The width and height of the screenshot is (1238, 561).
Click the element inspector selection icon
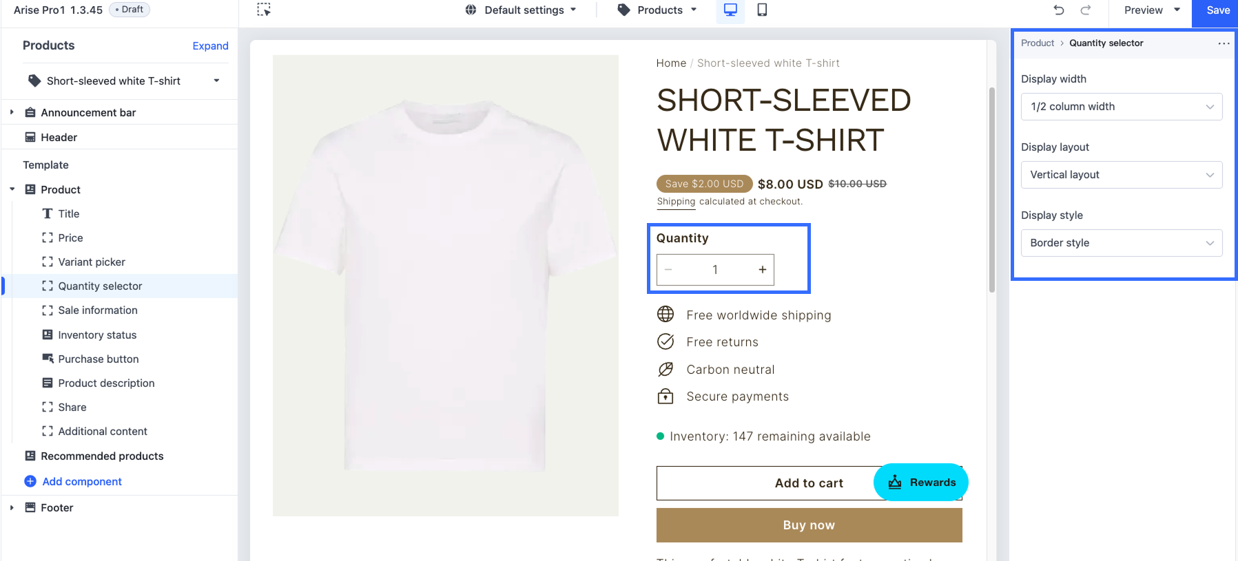point(264,10)
